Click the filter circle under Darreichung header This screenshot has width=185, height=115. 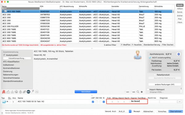(x=140, y=9)
